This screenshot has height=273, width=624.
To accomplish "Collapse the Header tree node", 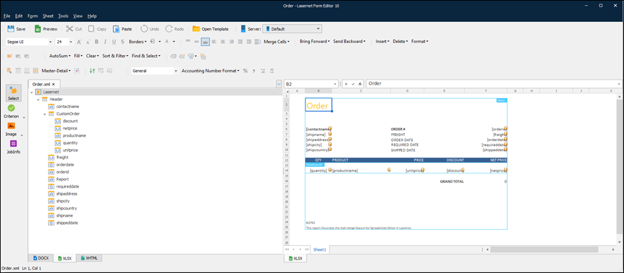I will [x=38, y=99].
